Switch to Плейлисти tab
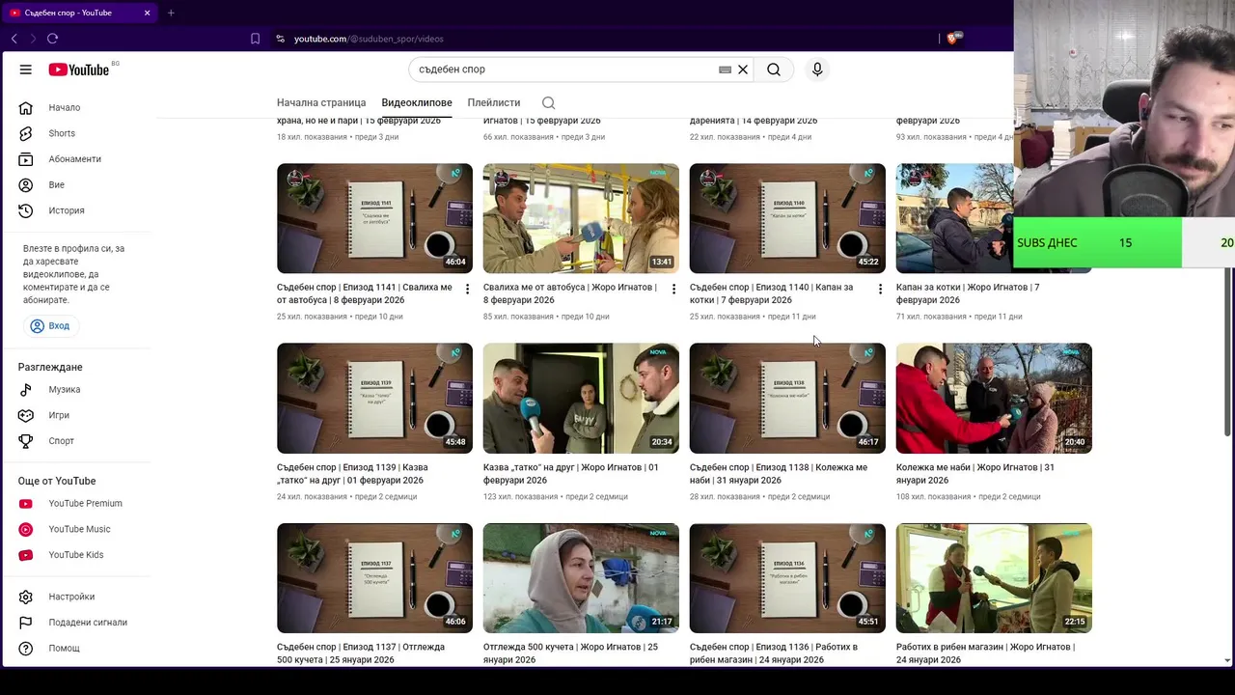The width and height of the screenshot is (1235, 695). coord(494,102)
